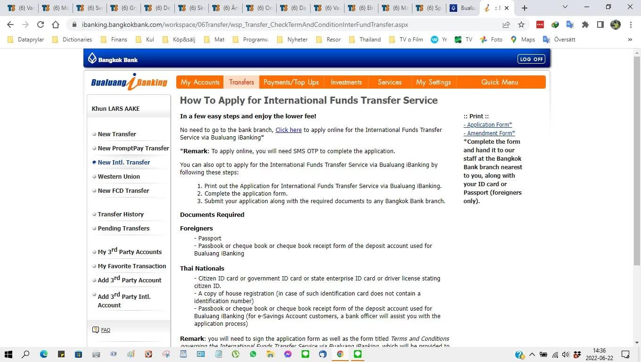Click the browser Extensions puzzle icon
The height and width of the screenshot is (362, 641).
584,24
